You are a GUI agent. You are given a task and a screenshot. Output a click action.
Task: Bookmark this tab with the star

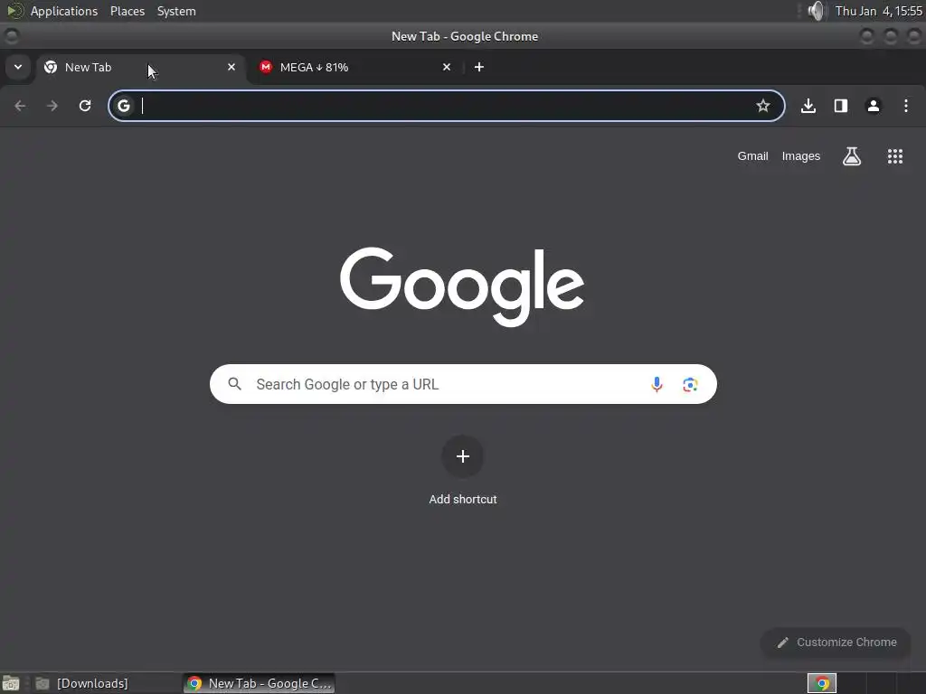click(x=763, y=106)
